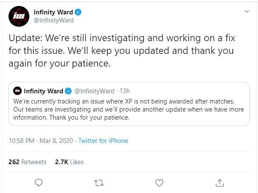Click the bold Infinity Ward display name
Screen dimensions: 258x193
click(53, 12)
